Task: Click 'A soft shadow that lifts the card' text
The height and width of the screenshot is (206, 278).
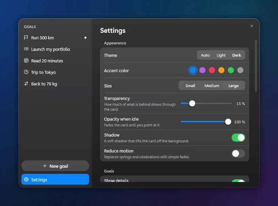Action: pos(146,141)
